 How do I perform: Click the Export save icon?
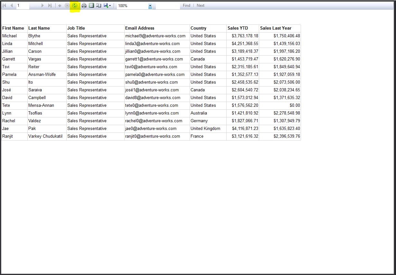[106, 5]
